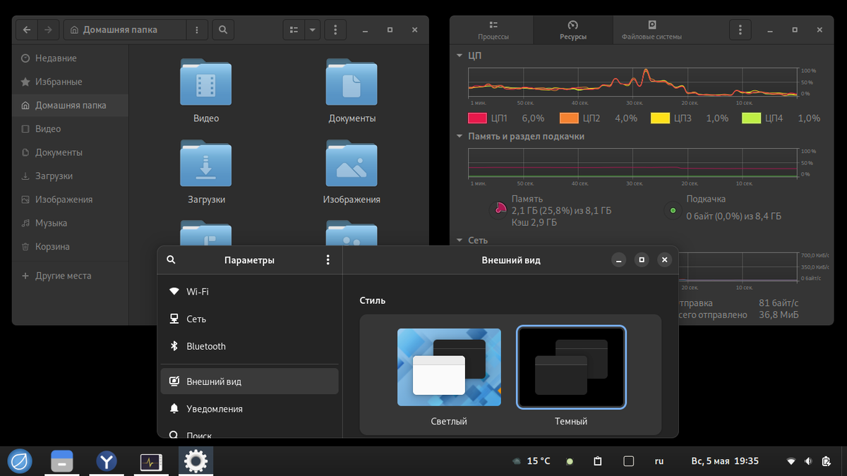
Task: Select the Документы folder icon
Action: pos(352,82)
